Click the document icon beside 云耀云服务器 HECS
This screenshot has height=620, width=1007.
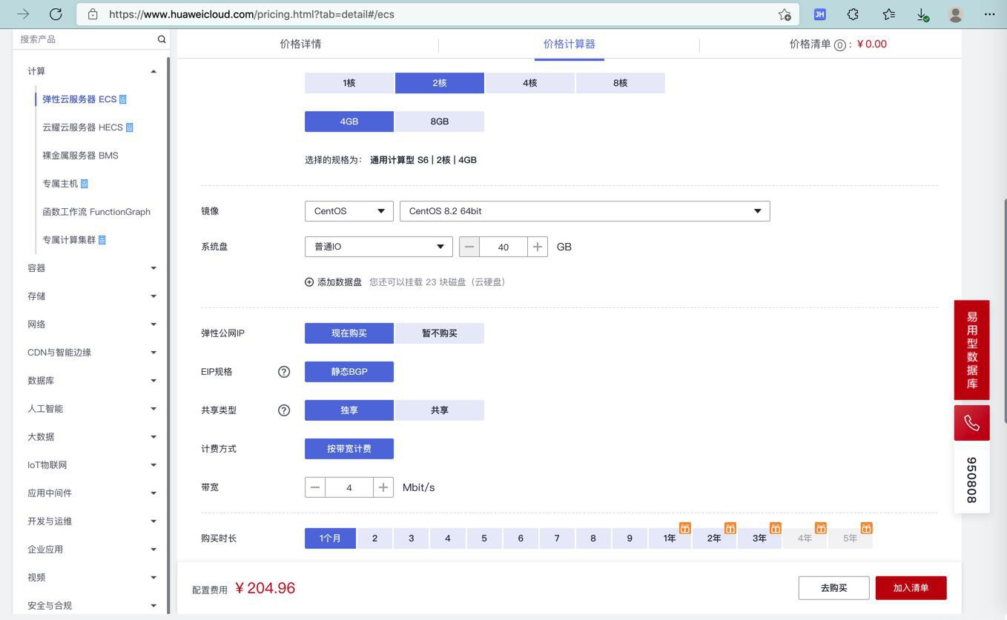pos(129,127)
